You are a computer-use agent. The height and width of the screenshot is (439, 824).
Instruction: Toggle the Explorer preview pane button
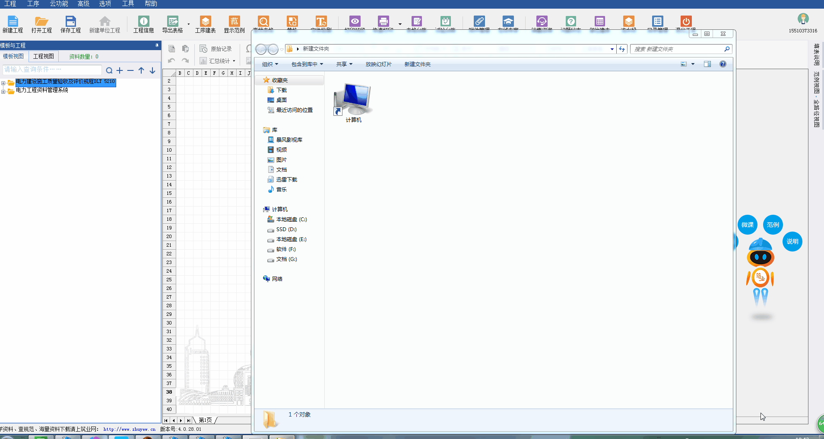(x=707, y=64)
